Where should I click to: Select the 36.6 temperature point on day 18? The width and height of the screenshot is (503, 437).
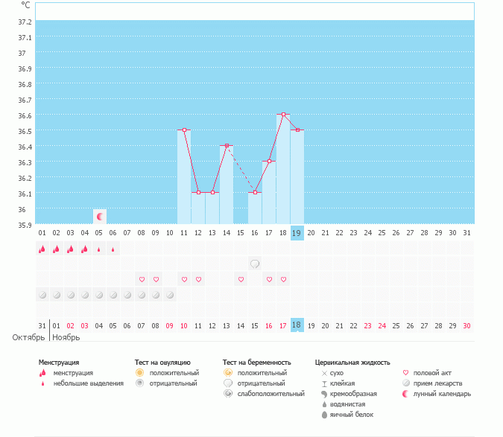pos(283,115)
